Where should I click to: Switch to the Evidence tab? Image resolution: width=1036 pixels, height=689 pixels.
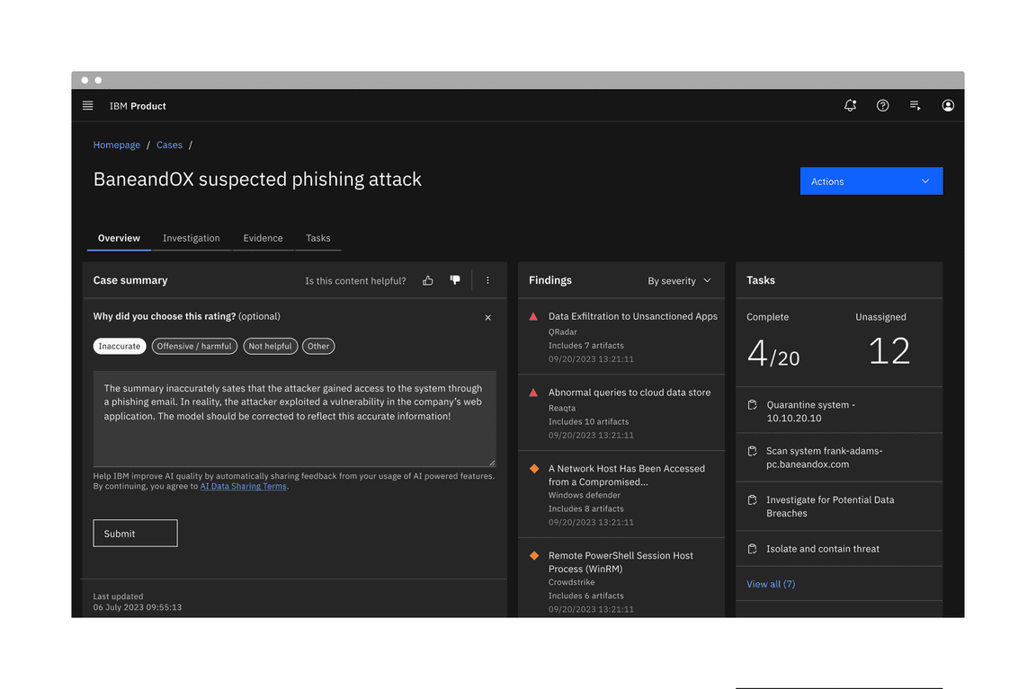pyautogui.click(x=263, y=238)
